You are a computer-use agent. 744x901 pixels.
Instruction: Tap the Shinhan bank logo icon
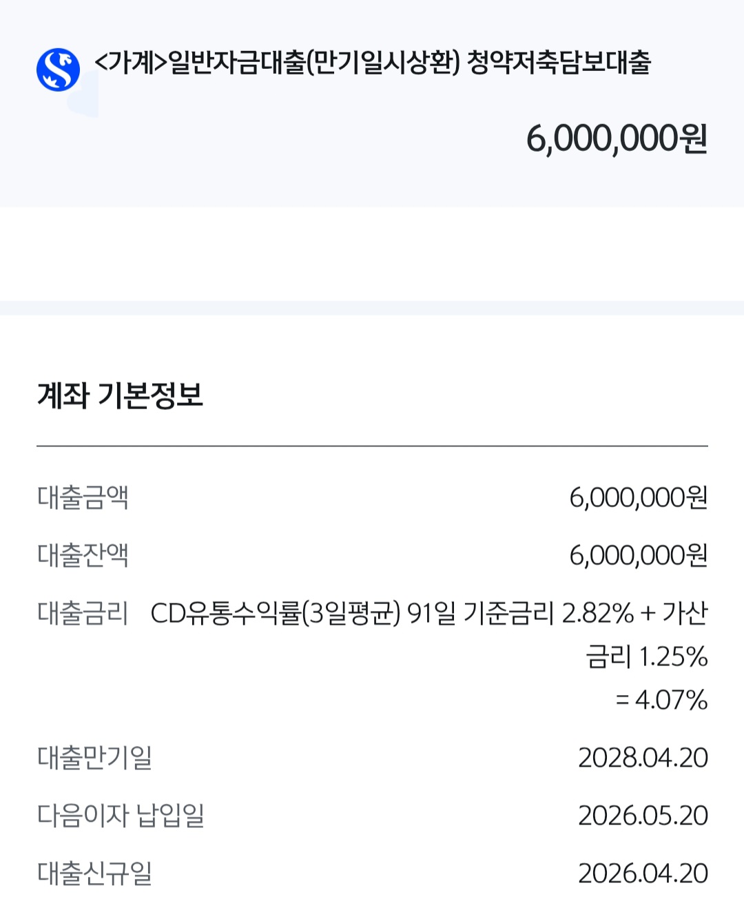(58, 70)
